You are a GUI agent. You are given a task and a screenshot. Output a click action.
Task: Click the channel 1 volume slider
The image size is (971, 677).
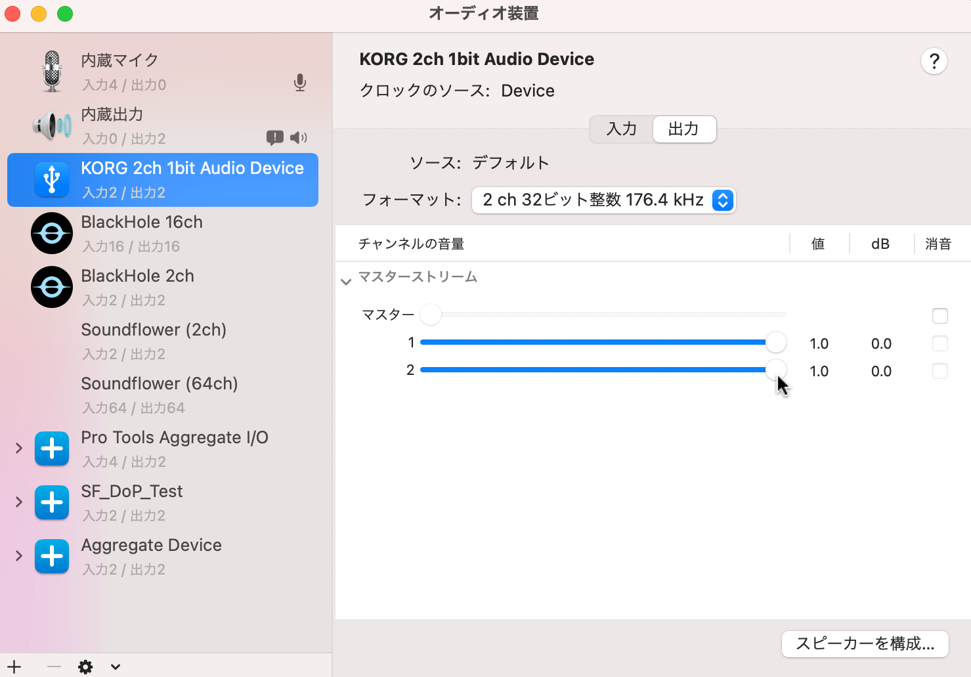coord(603,342)
